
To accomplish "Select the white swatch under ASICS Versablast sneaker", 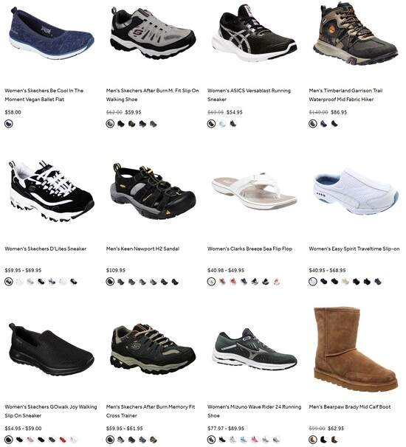I will click(x=222, y=124).
